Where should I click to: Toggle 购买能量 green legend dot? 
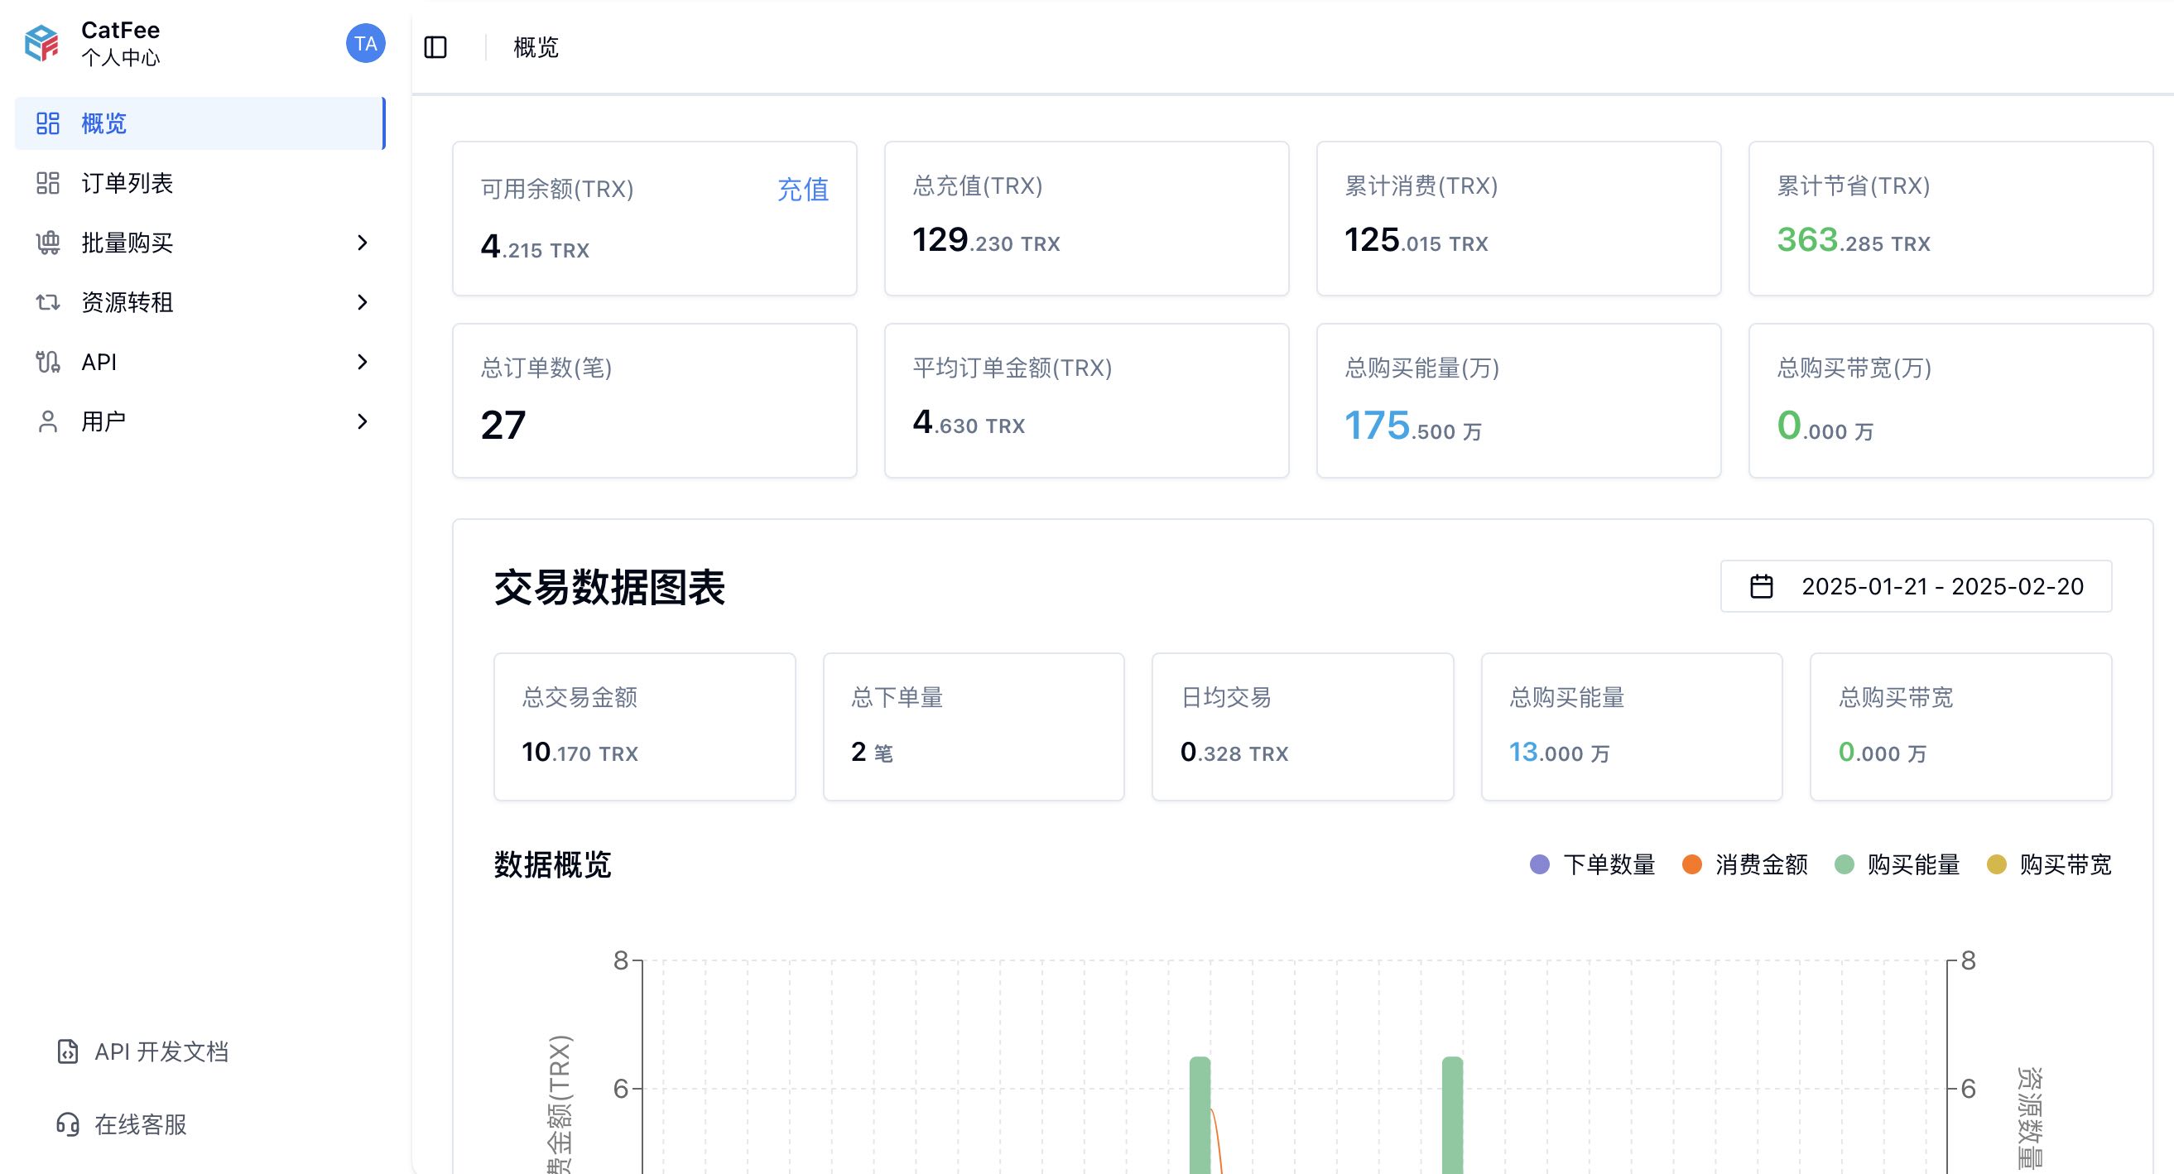pos(1844,864)
